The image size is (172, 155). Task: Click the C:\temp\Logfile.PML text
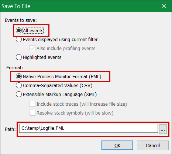coord(43,128)
